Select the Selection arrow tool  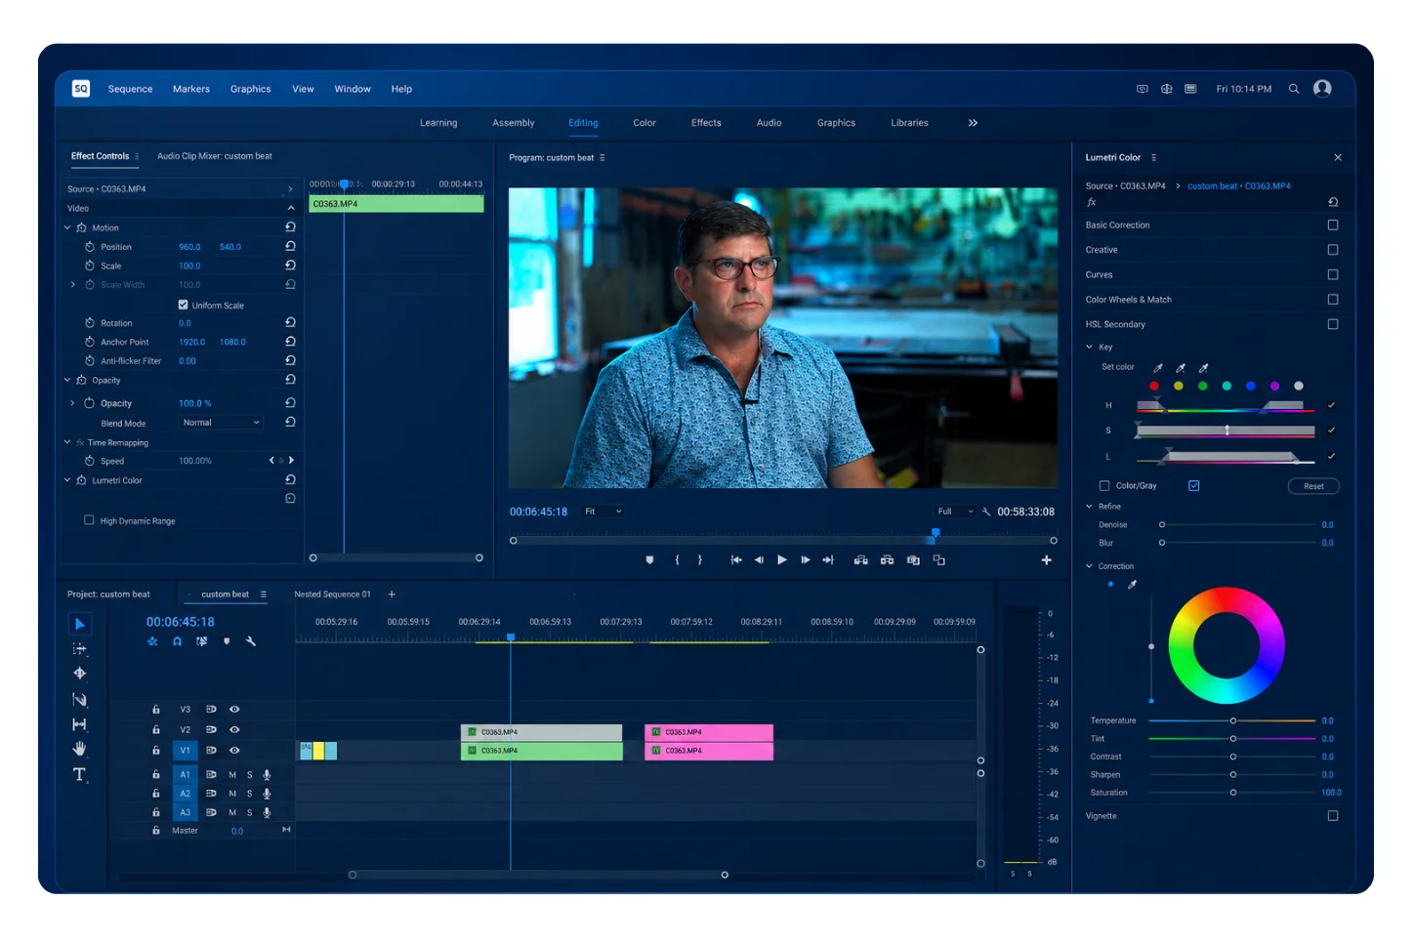tap(80, 624)
